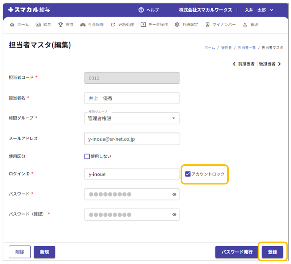Image resolution: width=291 pixels, height=264 pixels.
Task: Click the payroll (給与) icon in navigation
Action: pyautogui.click(x=38, y=25)
